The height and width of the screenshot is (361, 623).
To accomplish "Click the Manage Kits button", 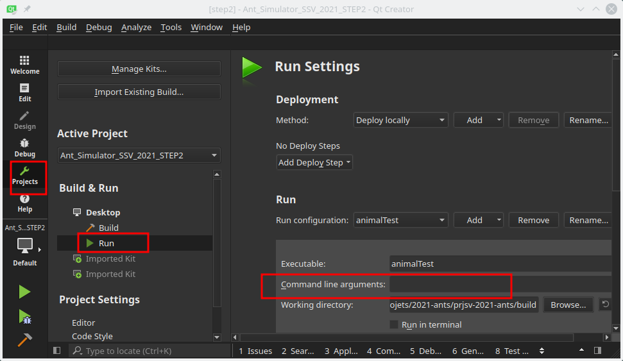I will click(139, 69).
